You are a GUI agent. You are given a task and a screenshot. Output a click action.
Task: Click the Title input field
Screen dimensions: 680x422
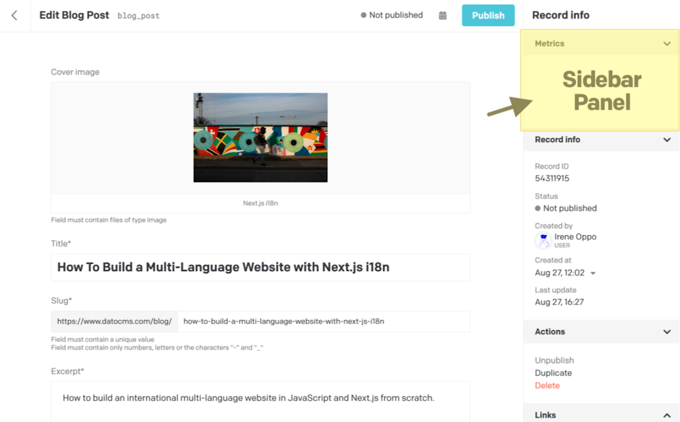click(260, 267)
